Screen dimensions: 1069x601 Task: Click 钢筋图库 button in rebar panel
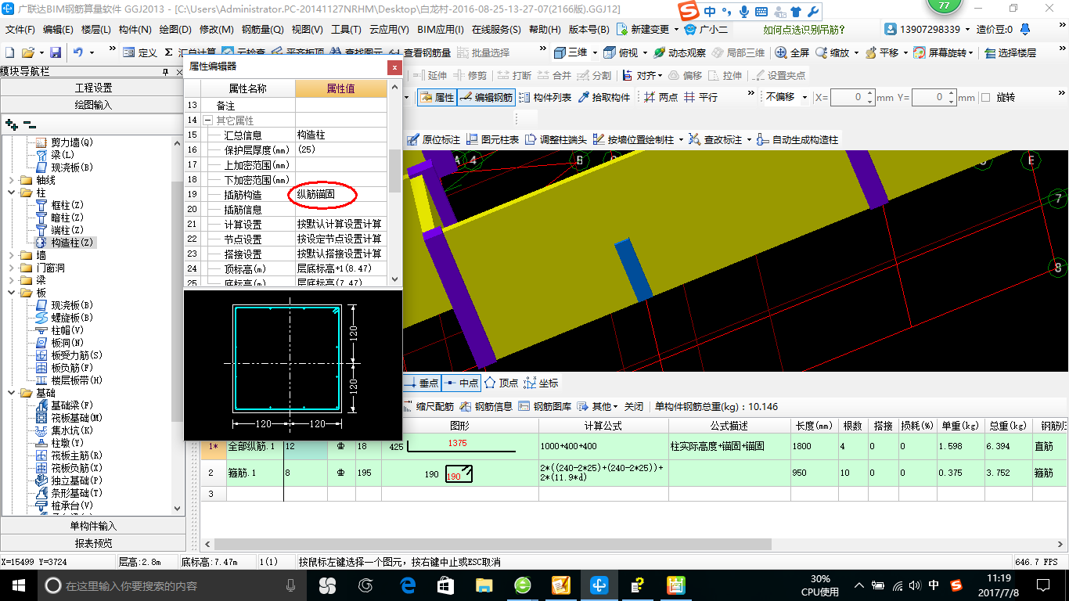pyautogui.click(x=545, y=406)
